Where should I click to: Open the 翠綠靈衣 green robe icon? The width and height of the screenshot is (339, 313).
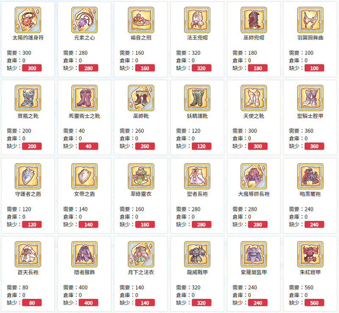141,176
